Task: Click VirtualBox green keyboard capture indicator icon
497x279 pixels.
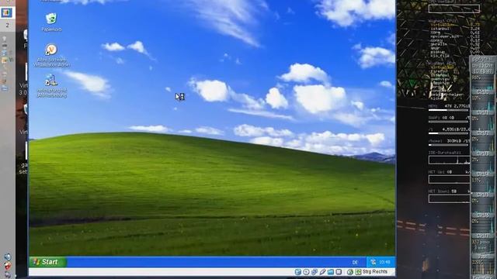Action: pos(358,272)
